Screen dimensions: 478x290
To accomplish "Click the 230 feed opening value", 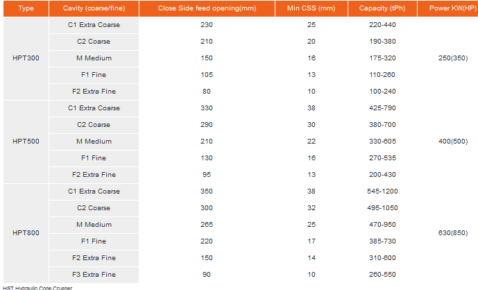I will [206, 25].
